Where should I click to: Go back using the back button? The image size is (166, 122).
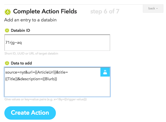[x=153, y=9]
